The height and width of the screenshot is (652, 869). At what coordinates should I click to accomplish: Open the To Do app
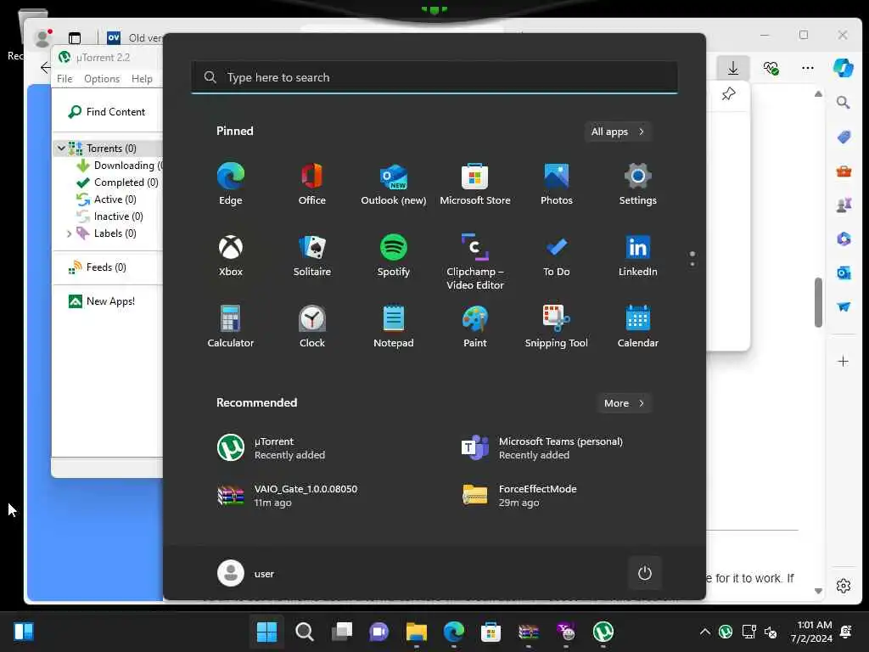pyautogui.click(x=557, y=255)
